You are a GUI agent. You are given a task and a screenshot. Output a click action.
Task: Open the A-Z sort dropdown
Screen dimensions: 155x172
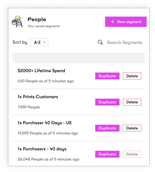(39, 42)
